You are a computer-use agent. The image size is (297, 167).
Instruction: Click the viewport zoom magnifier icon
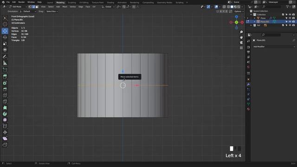[241, 32]
